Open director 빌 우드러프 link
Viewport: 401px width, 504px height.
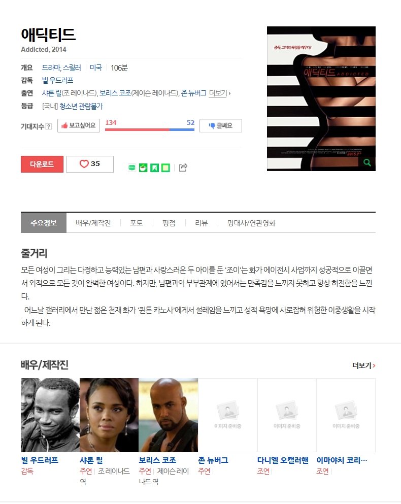pyautogui.click(x=57, y=80)
